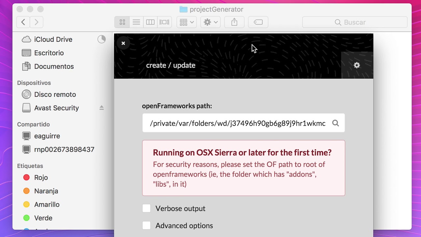The image size is (421, 237).
Task: Open settings gear in project generator
Action: (357, 65)
